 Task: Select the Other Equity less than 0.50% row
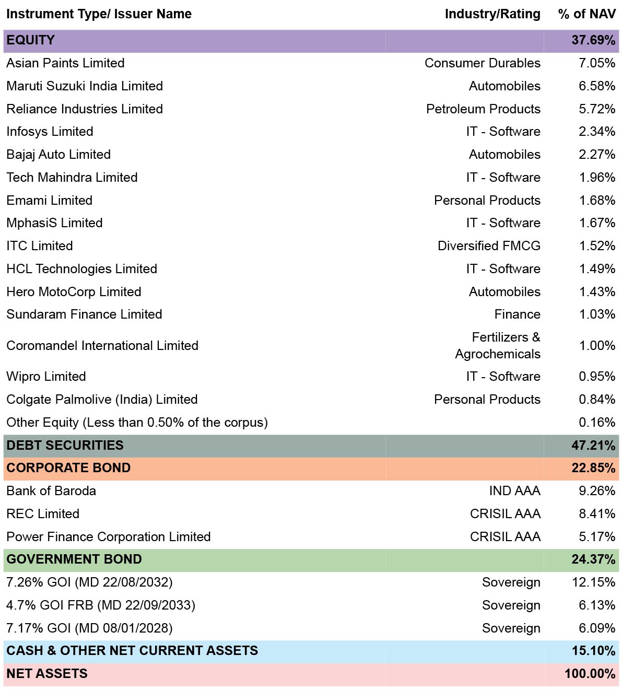(x=311, y=423)
